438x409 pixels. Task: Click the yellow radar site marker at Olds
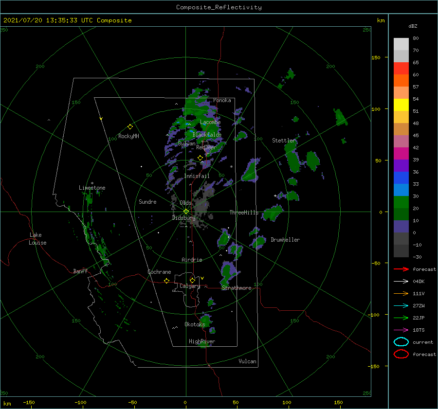[186, 212]
